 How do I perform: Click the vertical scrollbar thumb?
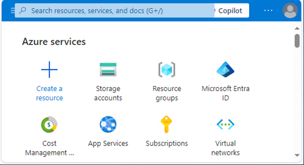point(297,41)
